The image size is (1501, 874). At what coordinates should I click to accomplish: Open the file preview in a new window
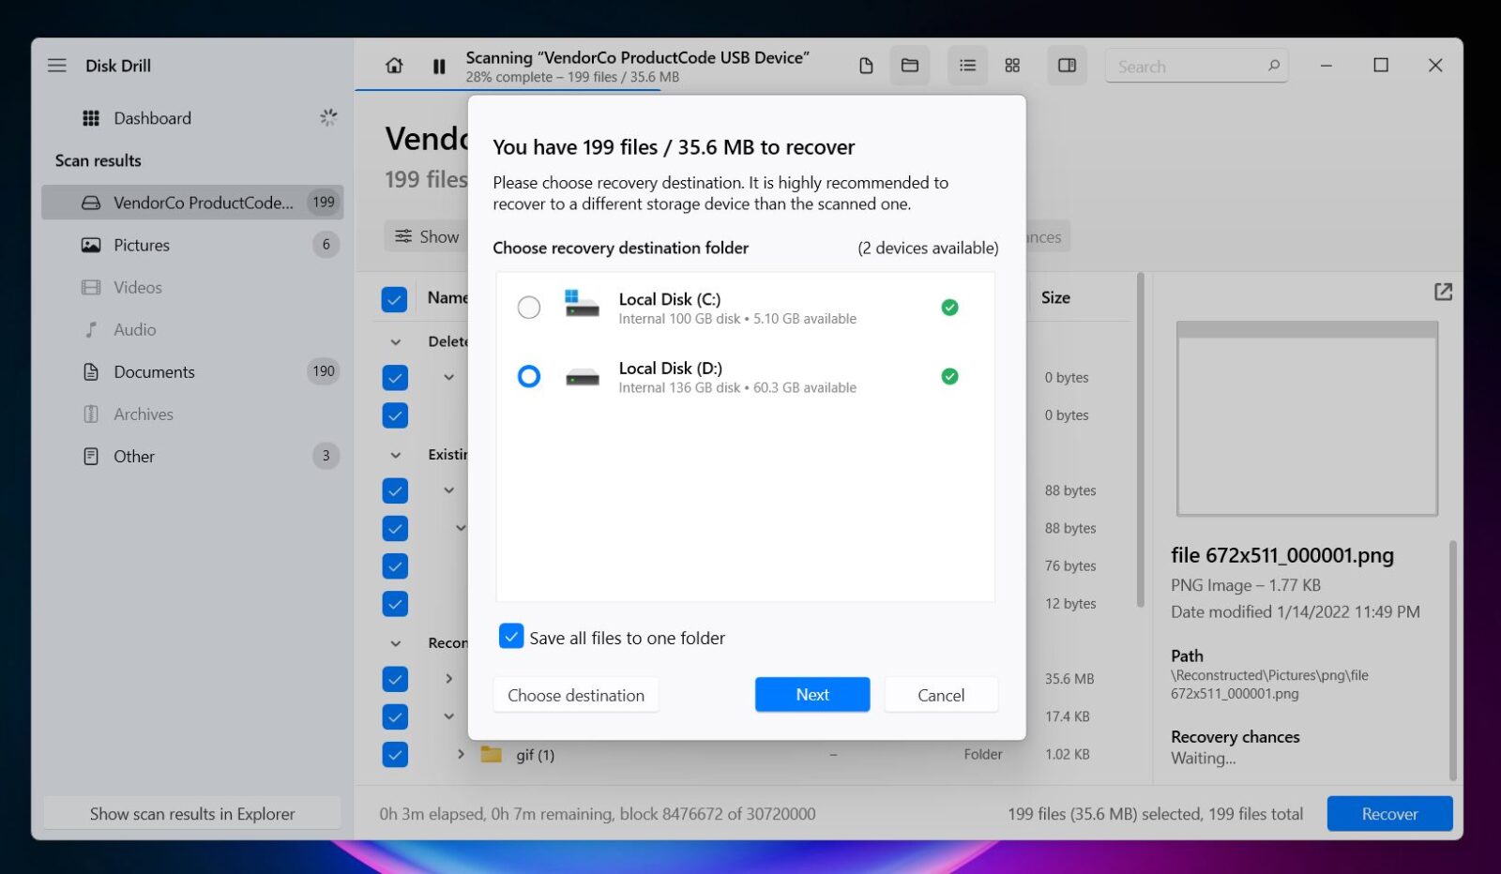click(x=1443, y=292)
